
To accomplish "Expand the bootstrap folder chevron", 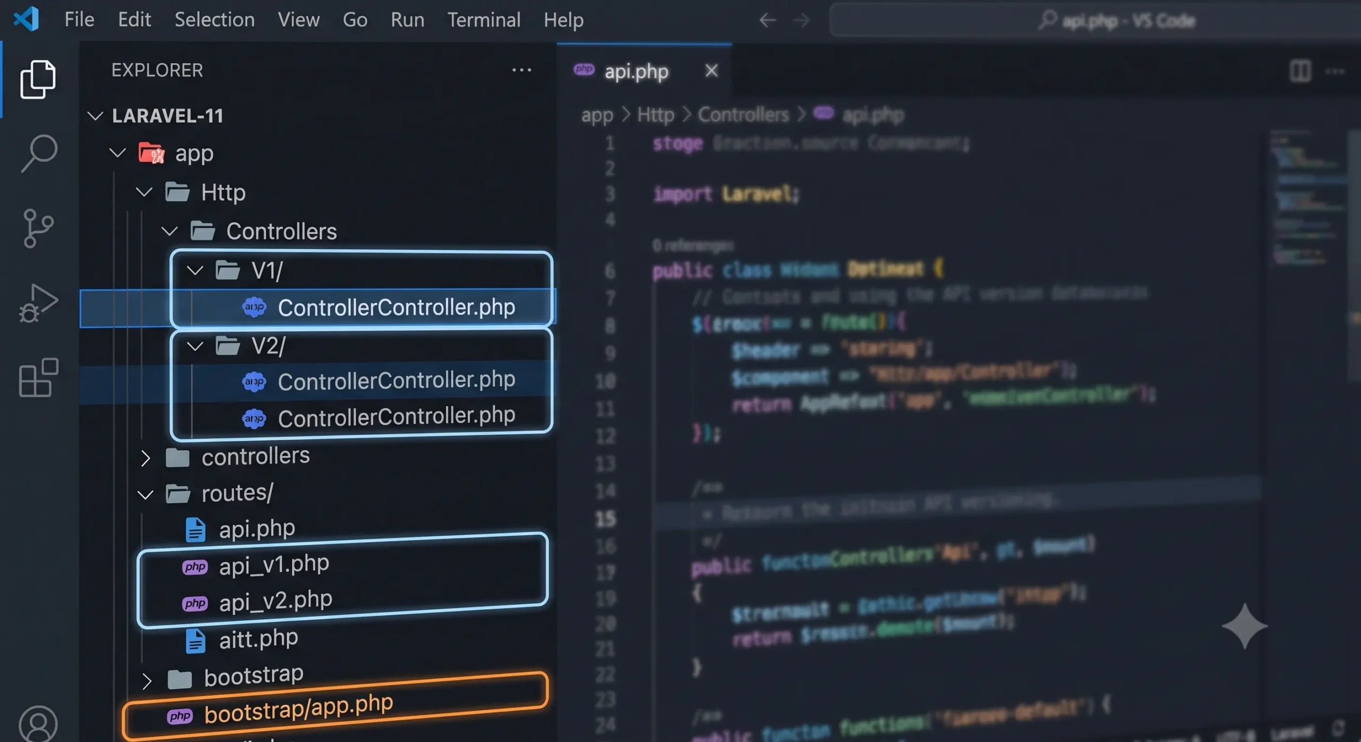I will click(147, 680).
